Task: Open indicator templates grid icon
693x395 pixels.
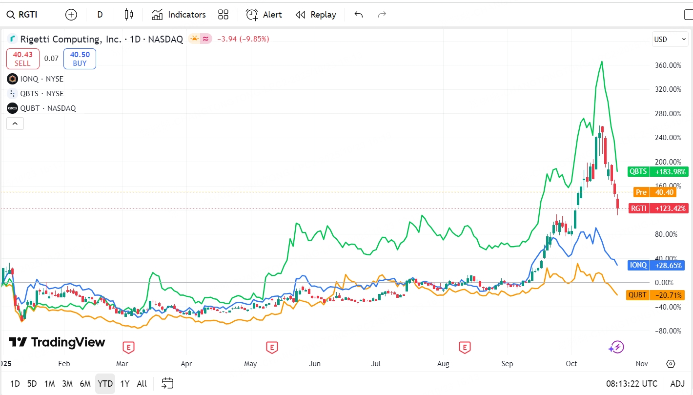Action: click(223, 15)
